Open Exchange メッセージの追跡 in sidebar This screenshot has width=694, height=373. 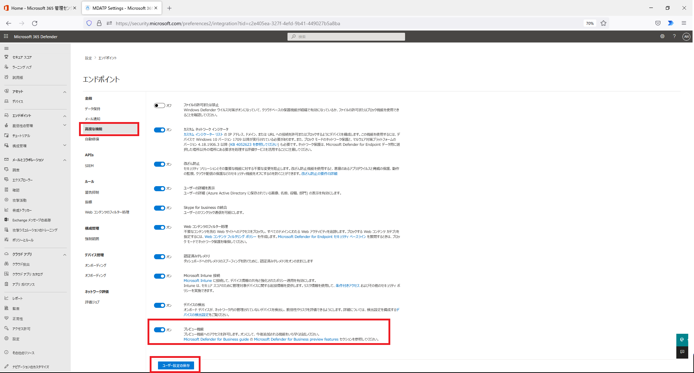(x=32, y=220)
